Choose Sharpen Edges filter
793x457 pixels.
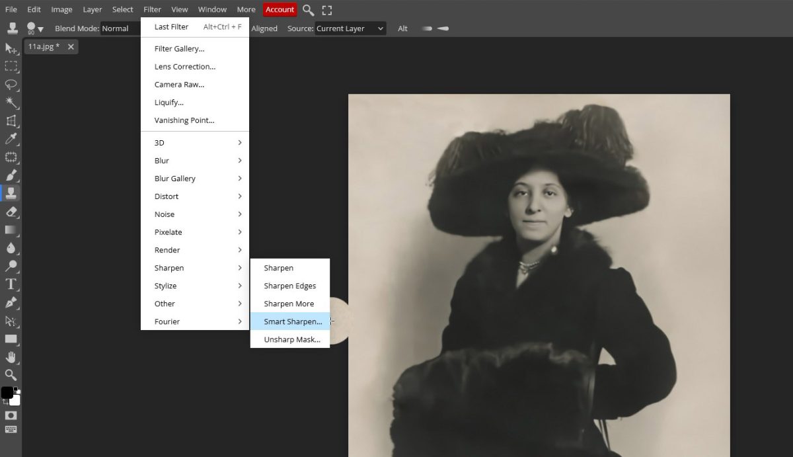pos(290,286)
